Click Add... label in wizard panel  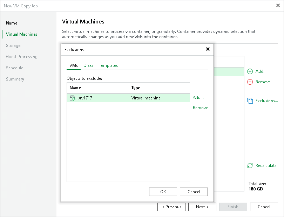click(x=261, y=71)
